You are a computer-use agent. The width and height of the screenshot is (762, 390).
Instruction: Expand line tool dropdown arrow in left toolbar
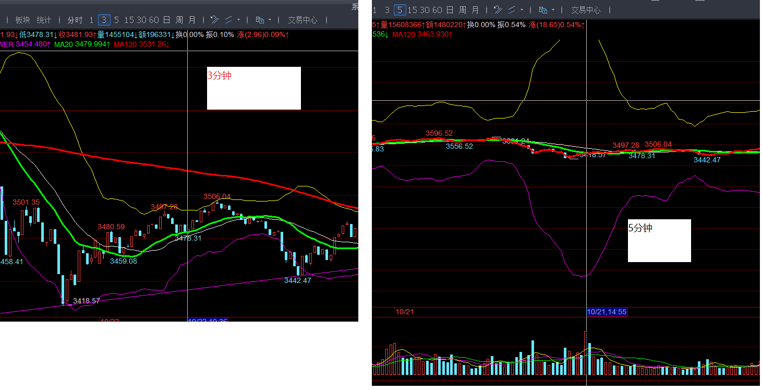tap(238, 20)
